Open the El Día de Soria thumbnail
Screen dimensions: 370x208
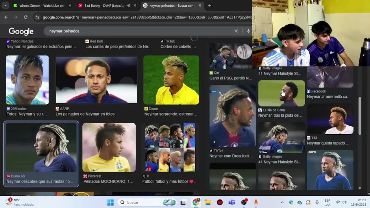pyautogui.click(x=282, y=93)
